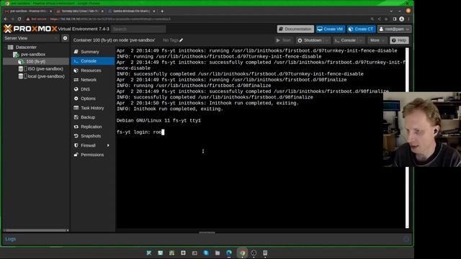Click the Create CT button
Image resolution: width=461 pixels, height=259 pixels.
pyautogui.click(x=361, y=29)
